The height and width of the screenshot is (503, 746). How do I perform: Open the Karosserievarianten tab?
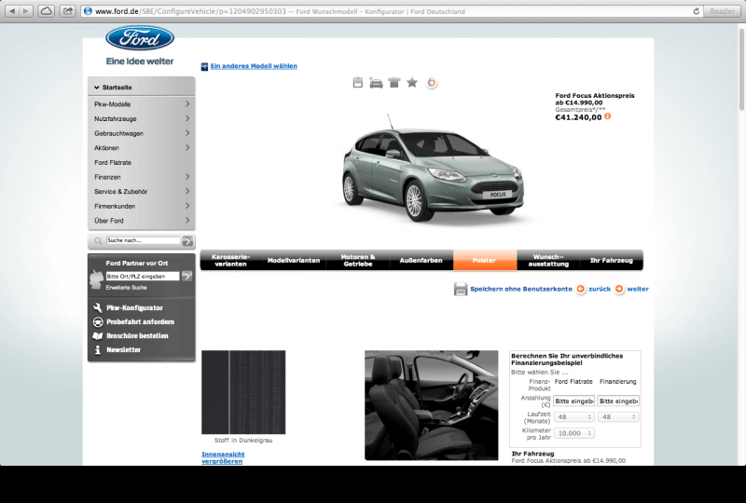point(230,260)
